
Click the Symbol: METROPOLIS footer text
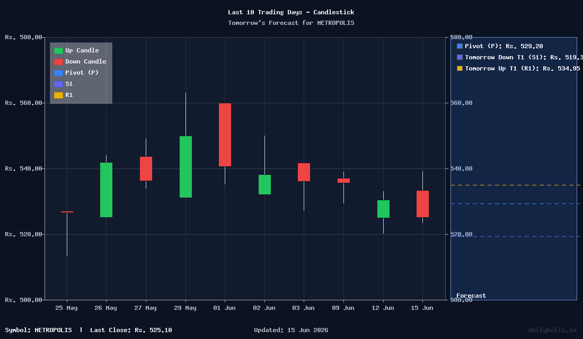click(x=38, y=330)
